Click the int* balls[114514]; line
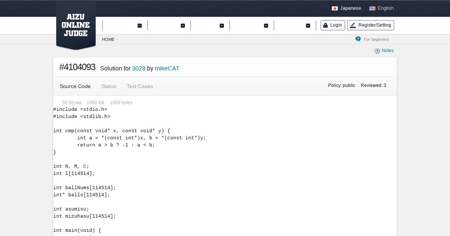Viewport: 450px width, 236px height. tap(82, 195)
